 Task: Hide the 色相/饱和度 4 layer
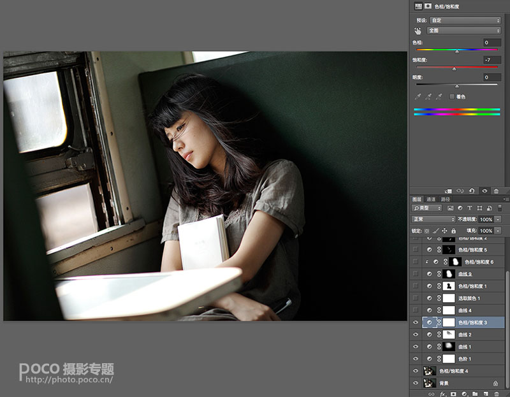point(416,371)
